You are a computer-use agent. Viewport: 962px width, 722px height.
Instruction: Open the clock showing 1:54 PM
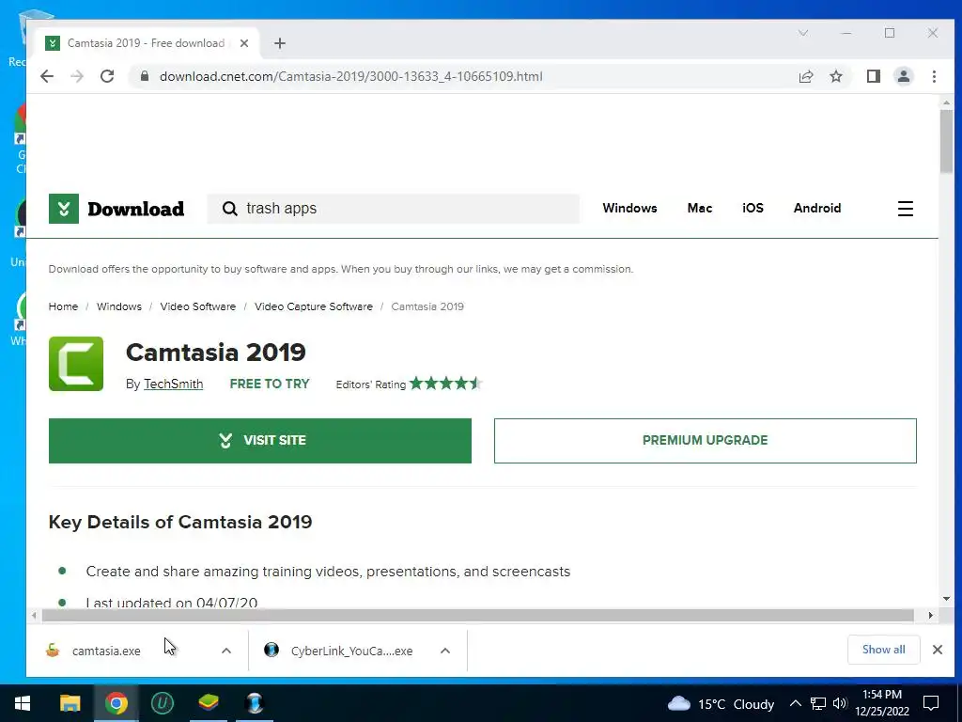(881, 703)
